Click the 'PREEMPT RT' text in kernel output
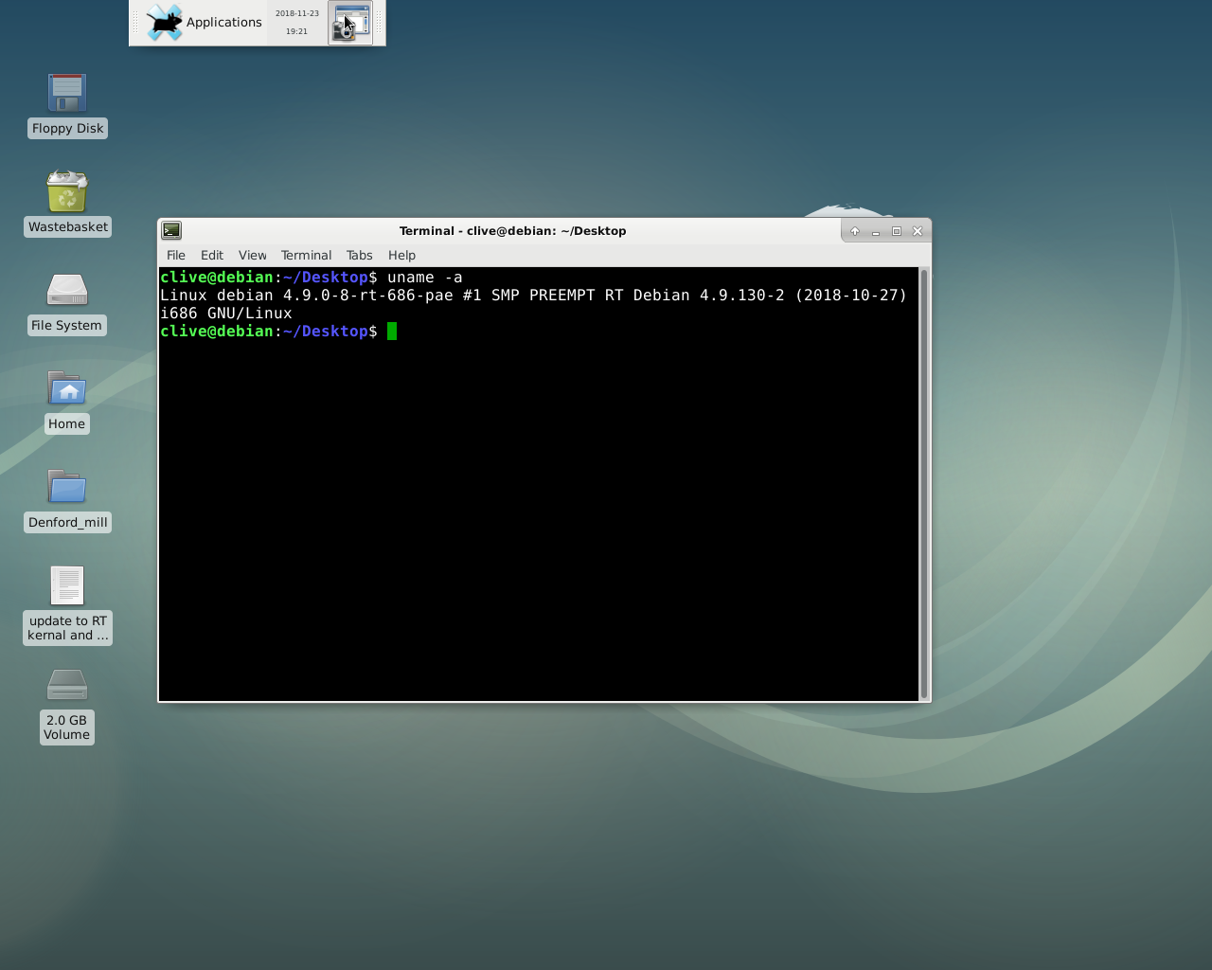 pyautogui.click(x=576, y=296)
